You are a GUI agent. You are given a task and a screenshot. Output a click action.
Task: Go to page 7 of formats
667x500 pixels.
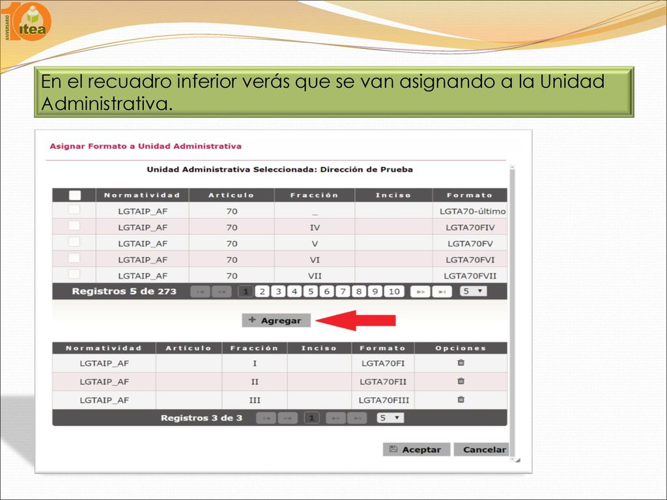tap(343, 292)
